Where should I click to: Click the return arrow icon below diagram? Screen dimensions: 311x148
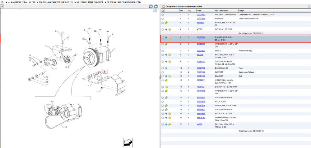(x=128, y=142)
